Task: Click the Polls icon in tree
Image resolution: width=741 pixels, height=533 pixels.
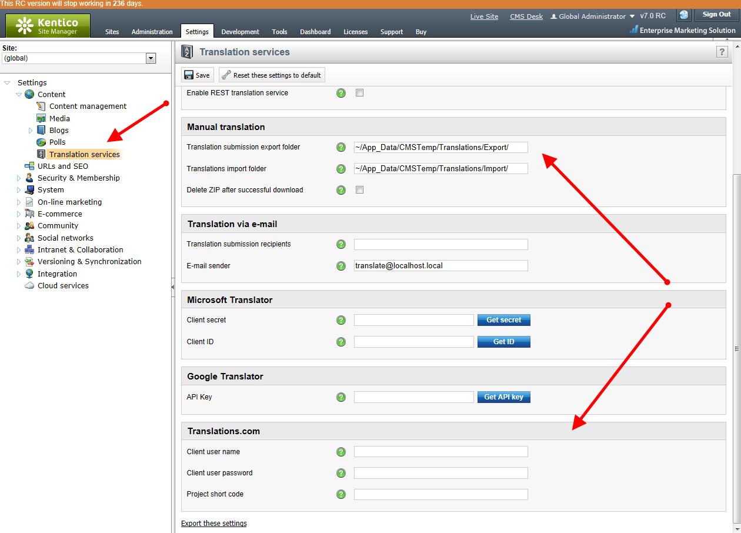Action: (x=41, y=142)
